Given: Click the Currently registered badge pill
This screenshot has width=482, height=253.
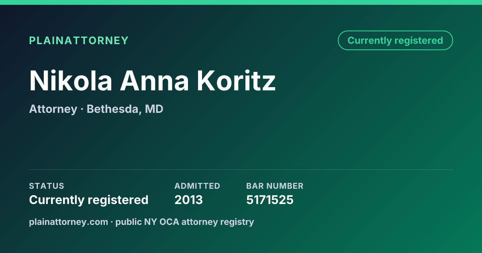Looking at the screenshot, I should coord(395,41).
